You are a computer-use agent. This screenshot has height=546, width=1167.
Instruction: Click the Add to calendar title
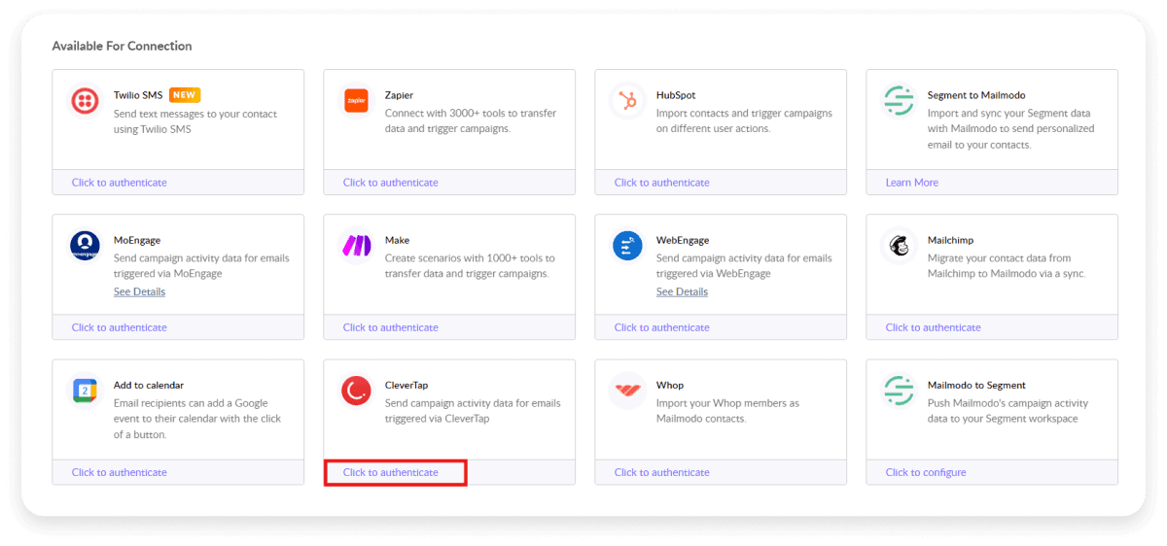(x=149, y=385)
